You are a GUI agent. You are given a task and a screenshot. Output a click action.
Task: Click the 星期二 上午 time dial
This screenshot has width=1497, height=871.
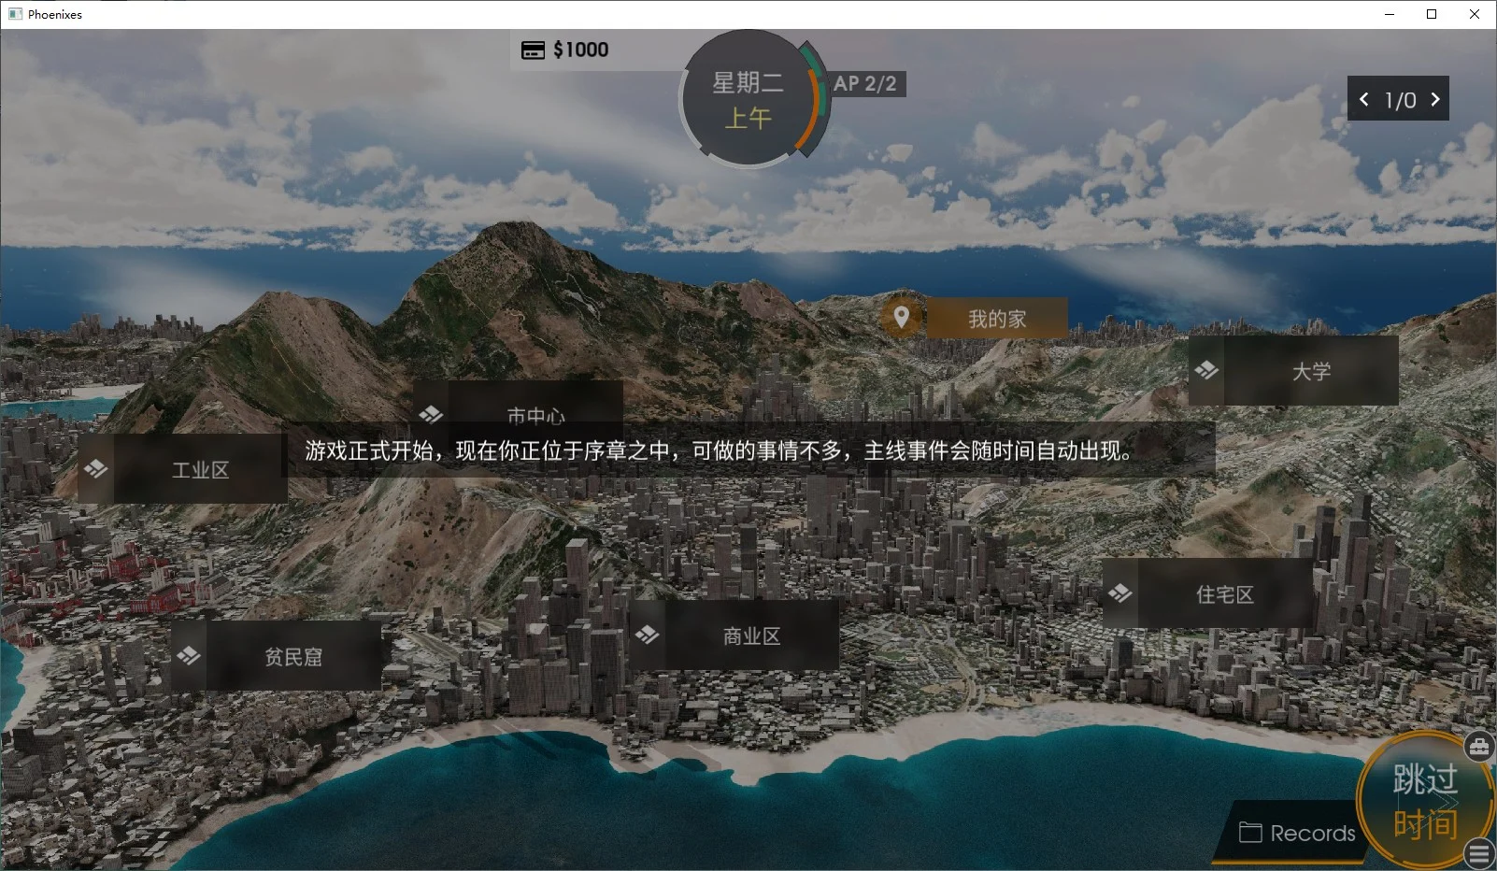point(748,100)
